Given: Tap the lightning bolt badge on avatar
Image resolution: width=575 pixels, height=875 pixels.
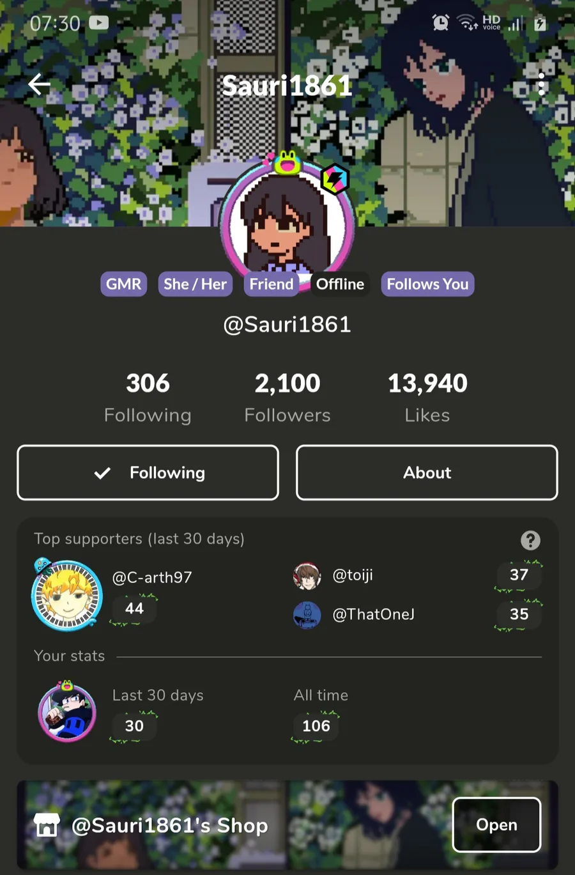Looking at the screenshot, I should tap(335, 179).
